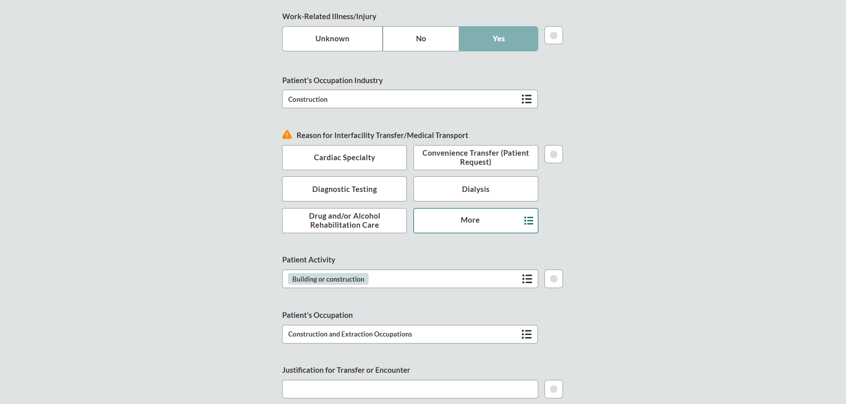
Task: Expand Construction and Extraction Occupations dropdown
Action: tap(403, 334)
